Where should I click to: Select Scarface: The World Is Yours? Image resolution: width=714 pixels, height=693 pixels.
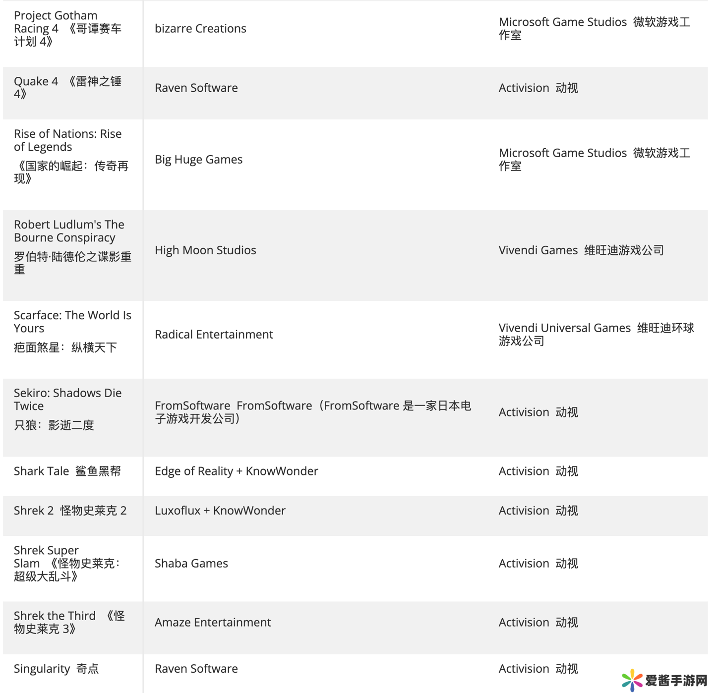(x=72, y=322)
